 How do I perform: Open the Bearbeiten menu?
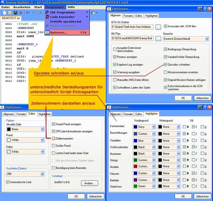point(22,7)
